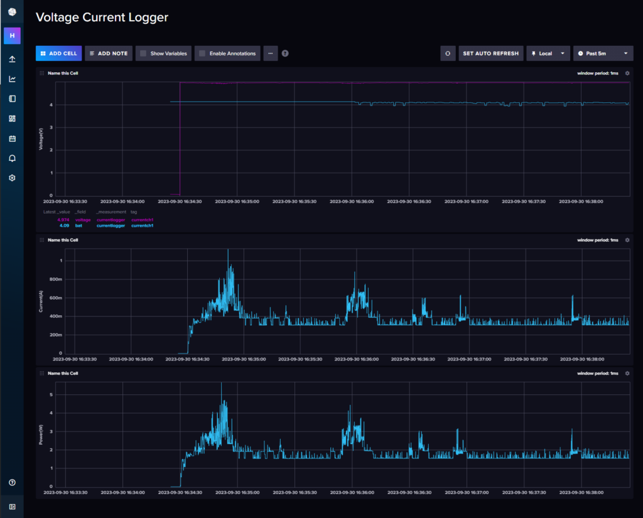This screenshot has width=643, height=518.
Task: Open the more options ellipsis menu
Action: point(270,53)
